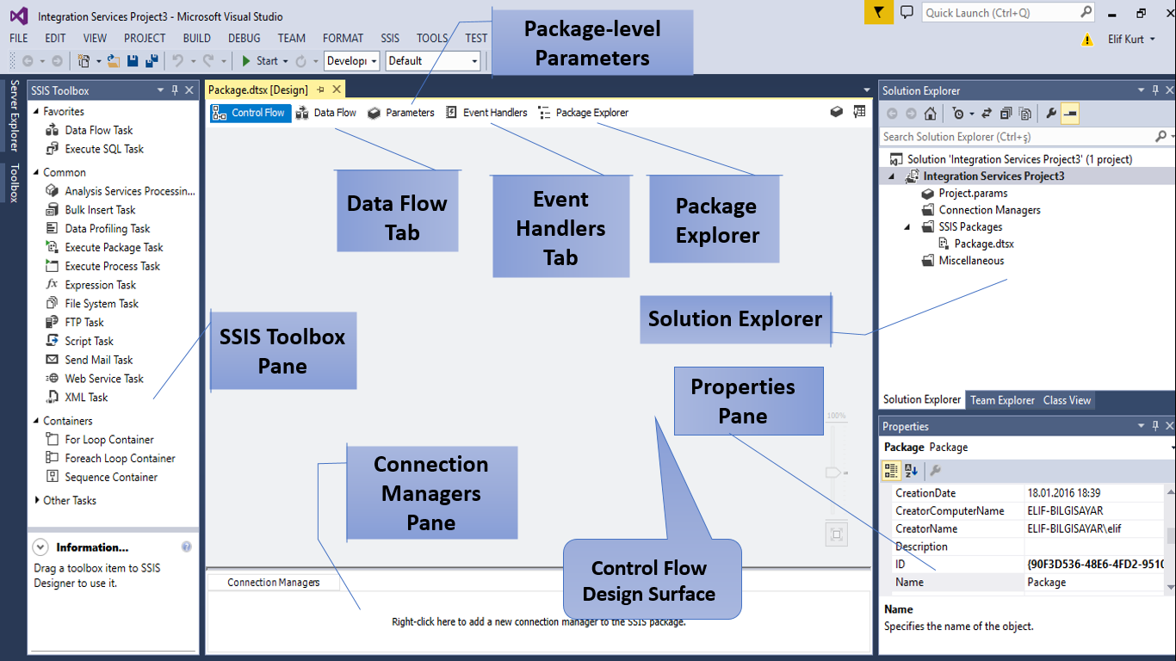Click the feedback chat bubble icon

[906, 12]
